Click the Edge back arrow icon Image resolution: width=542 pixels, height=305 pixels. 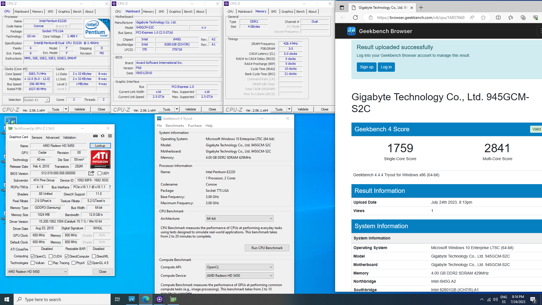343,18
